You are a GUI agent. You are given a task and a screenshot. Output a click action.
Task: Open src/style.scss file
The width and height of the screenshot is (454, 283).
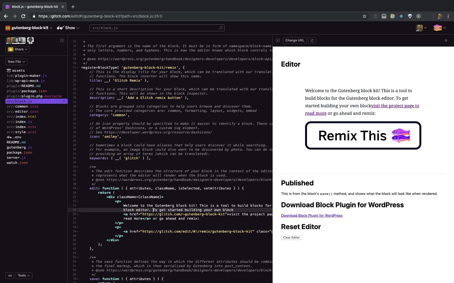[x=21, y=132]
